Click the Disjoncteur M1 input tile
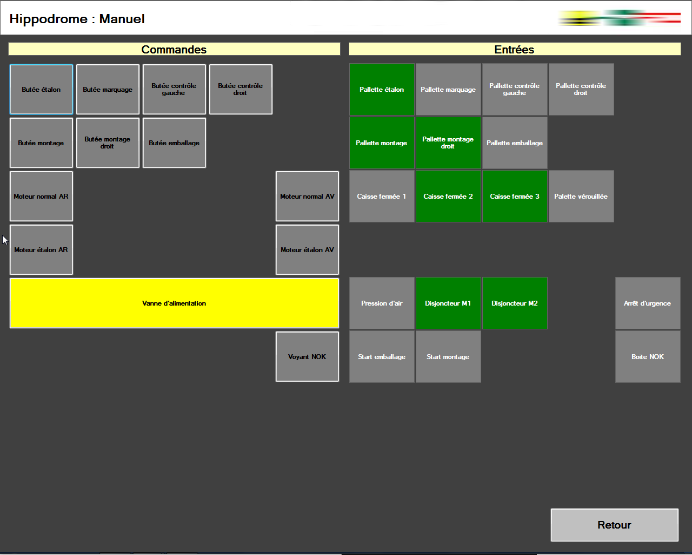This screenshot has height=555, width=692. [x=448, y=303]
